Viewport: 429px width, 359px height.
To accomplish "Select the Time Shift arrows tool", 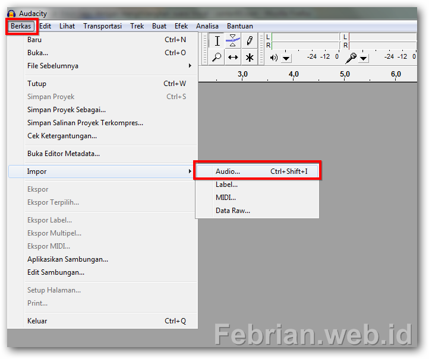I will pos(233,57).
